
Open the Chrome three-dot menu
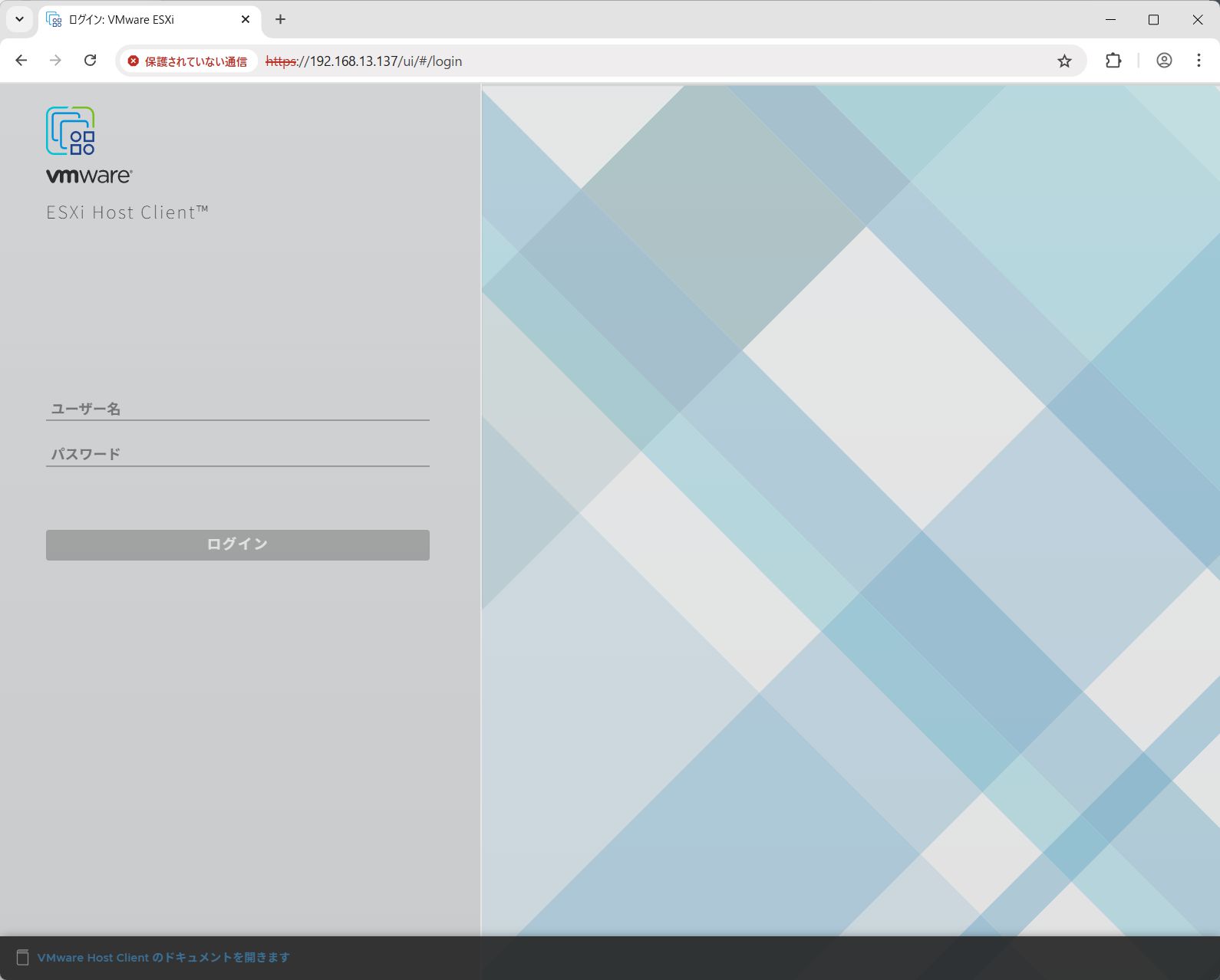click(x=1199, y=61)
